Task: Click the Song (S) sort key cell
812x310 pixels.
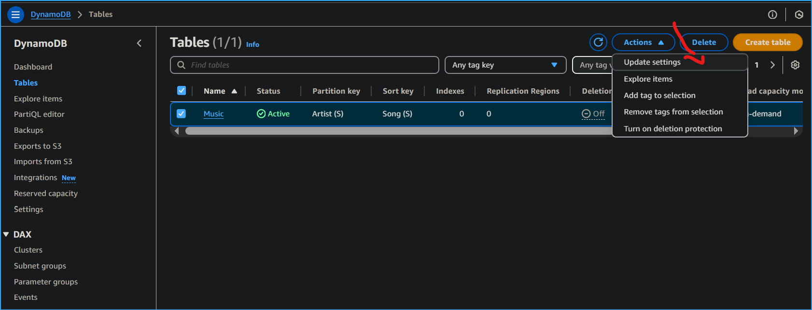Action: 397,113
